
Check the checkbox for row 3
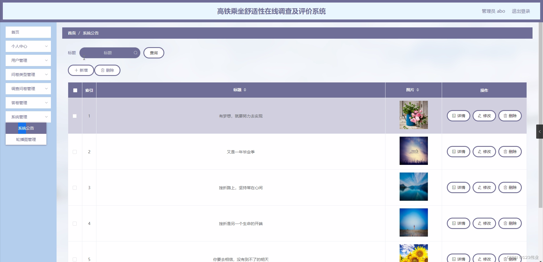pos(75,188)
